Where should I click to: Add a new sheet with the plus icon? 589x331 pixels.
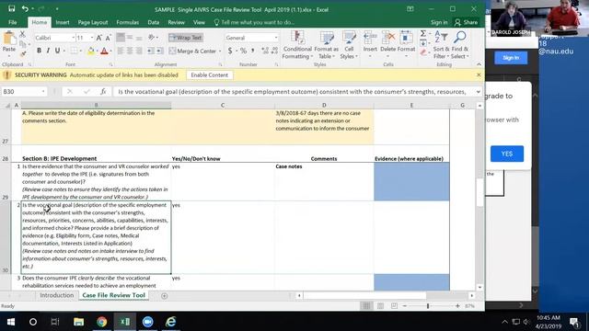click(164, 296)
